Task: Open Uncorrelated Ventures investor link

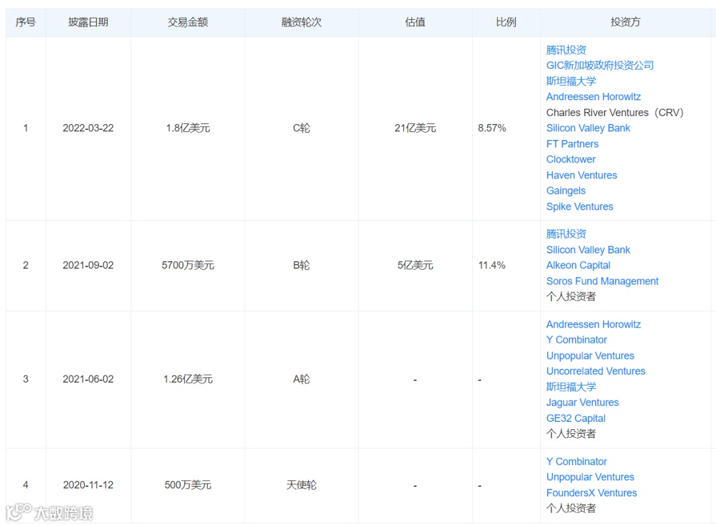Action: coord(595,371)
